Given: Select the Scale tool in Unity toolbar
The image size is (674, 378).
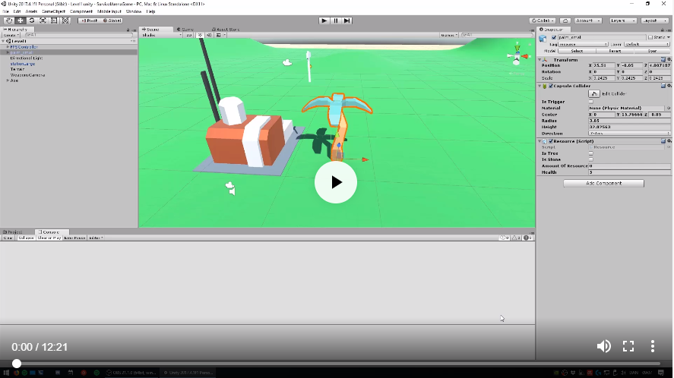Looking at the screenshot, I should (x=43, y=20).
